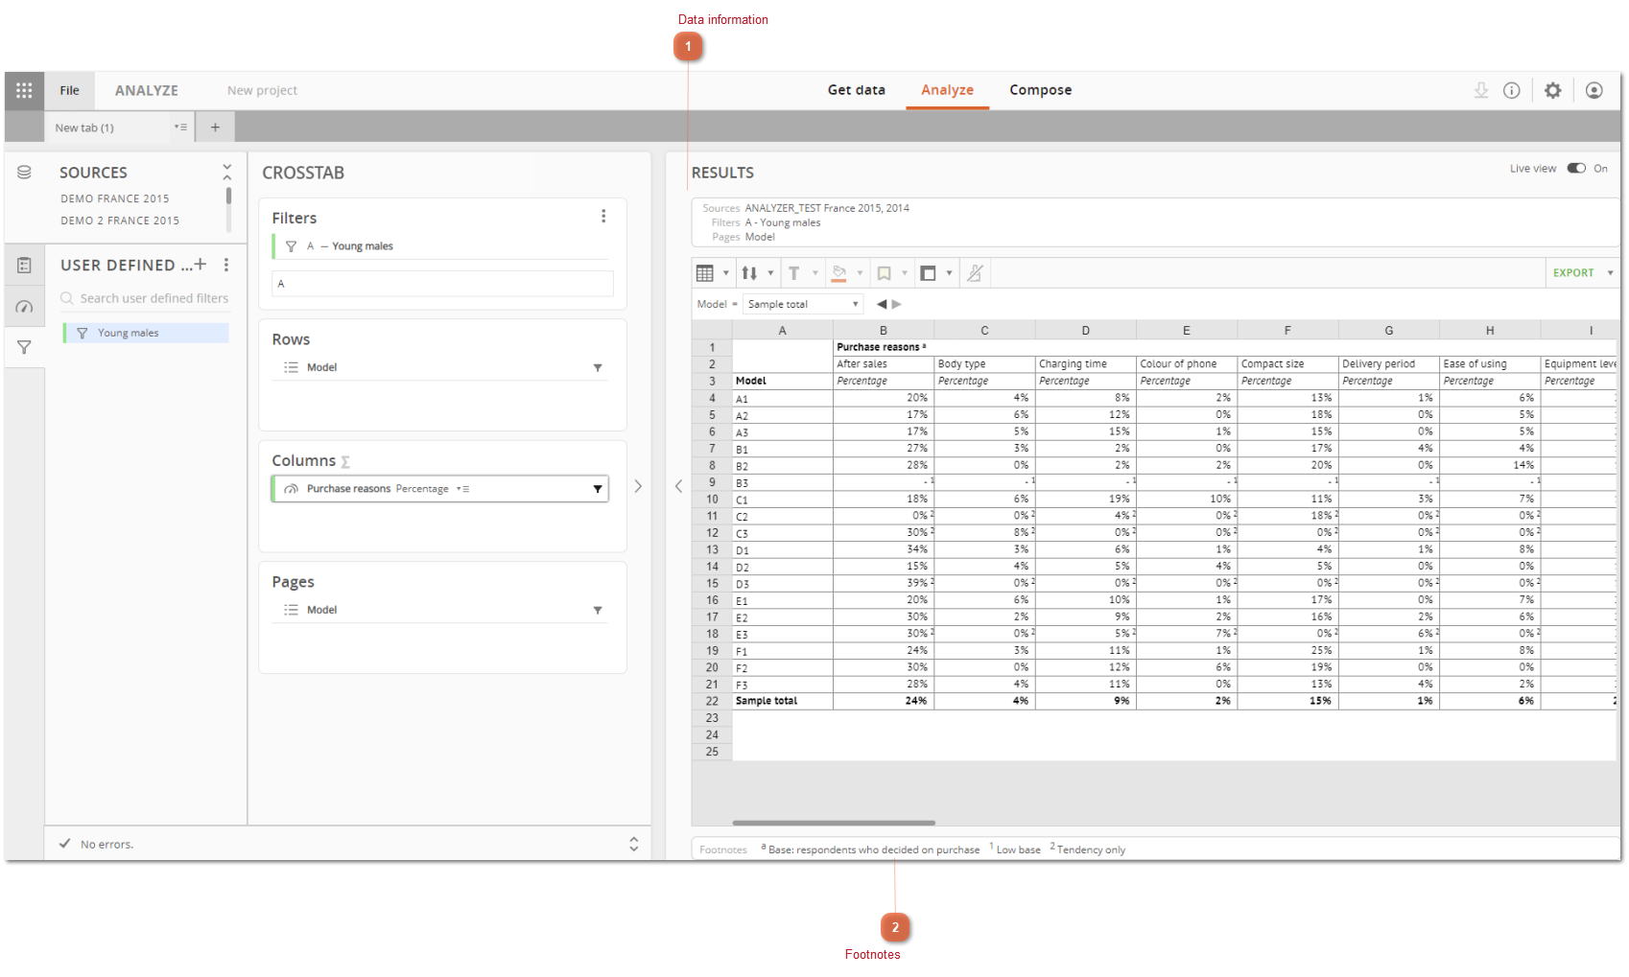Click the Sample total row label cell
This screenshot has width=1629, height=977.
(x=783, y=701)
